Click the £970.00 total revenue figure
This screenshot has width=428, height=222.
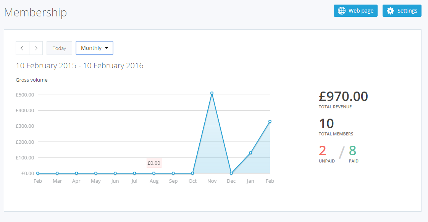point(343,97)
